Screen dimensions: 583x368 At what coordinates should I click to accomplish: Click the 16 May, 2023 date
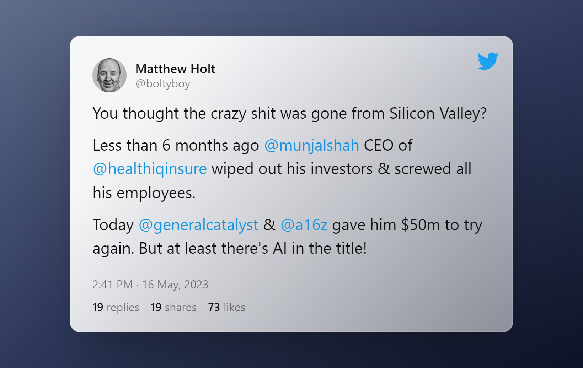175,285
